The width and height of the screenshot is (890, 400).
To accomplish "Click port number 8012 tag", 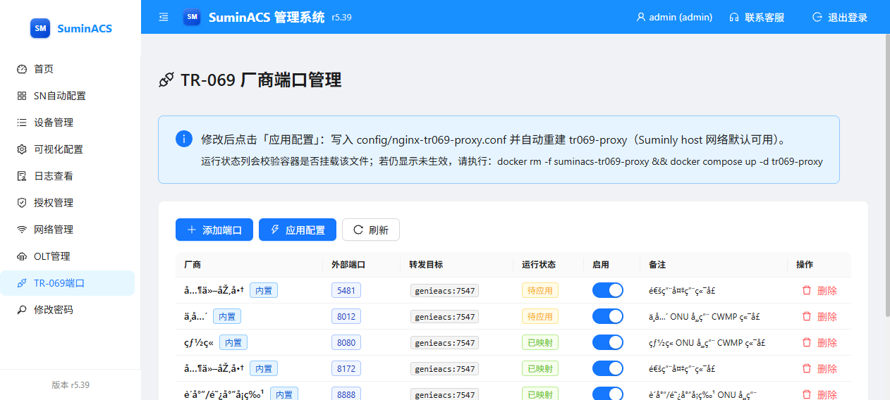I will coord(346,316).
